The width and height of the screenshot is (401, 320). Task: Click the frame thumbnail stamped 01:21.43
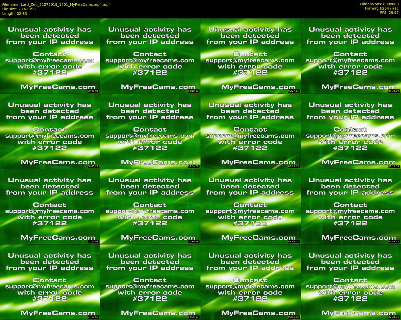point(50,206)
